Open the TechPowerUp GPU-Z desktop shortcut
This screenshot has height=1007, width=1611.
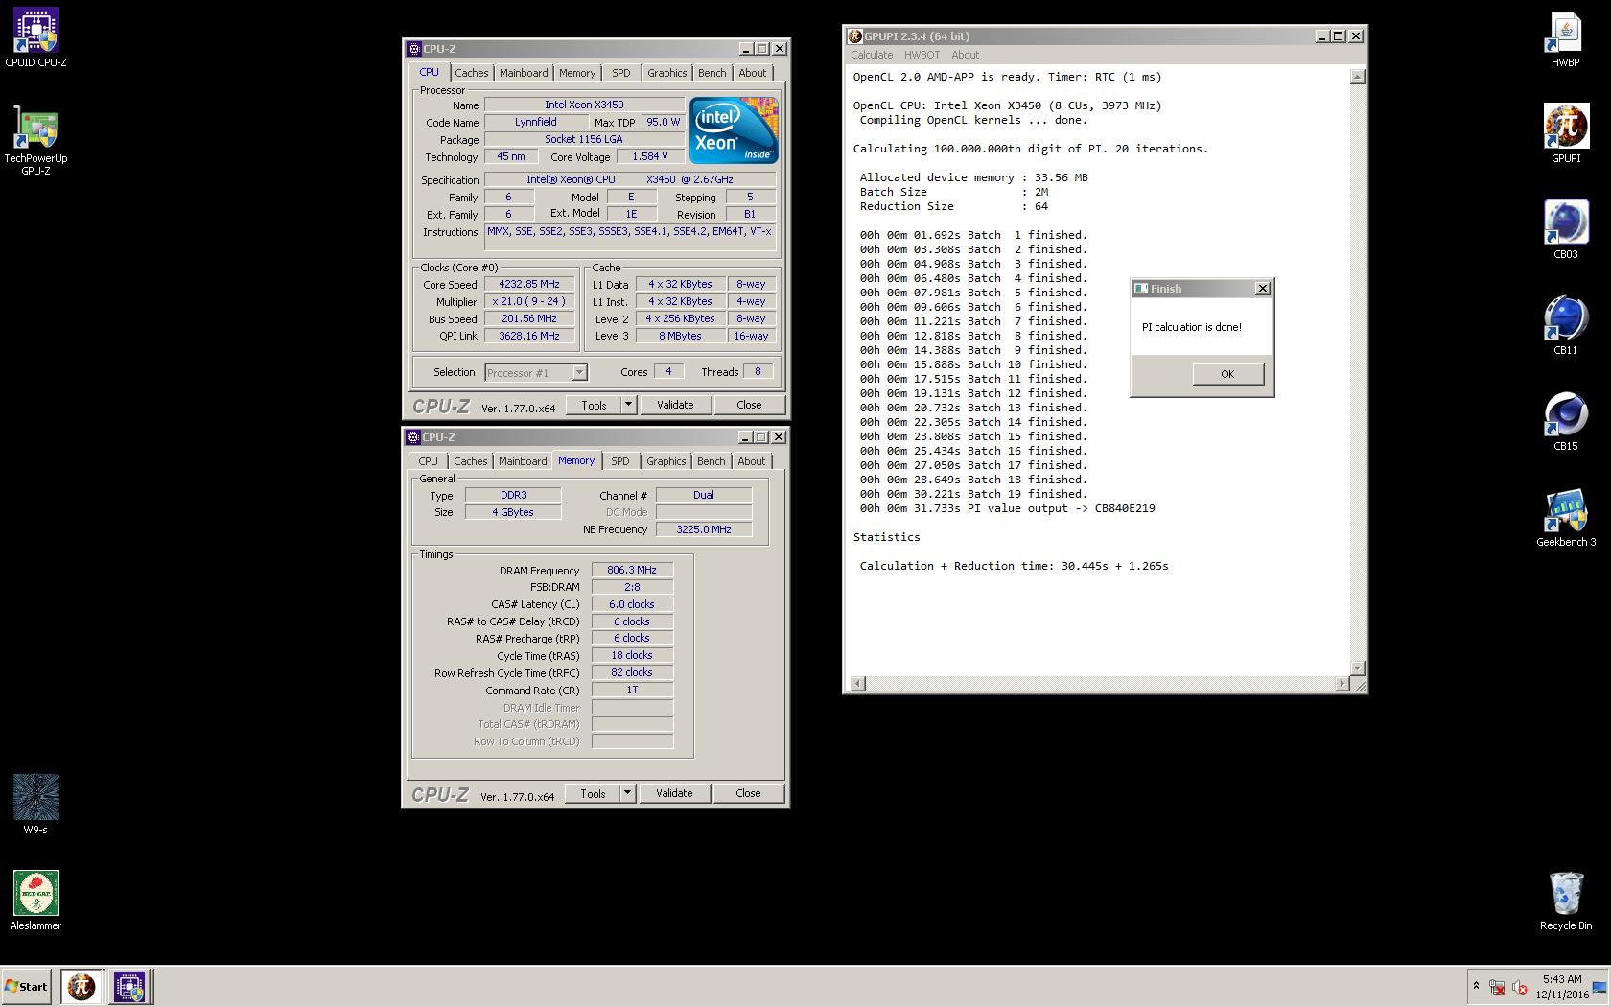click(x=35, y=140)
